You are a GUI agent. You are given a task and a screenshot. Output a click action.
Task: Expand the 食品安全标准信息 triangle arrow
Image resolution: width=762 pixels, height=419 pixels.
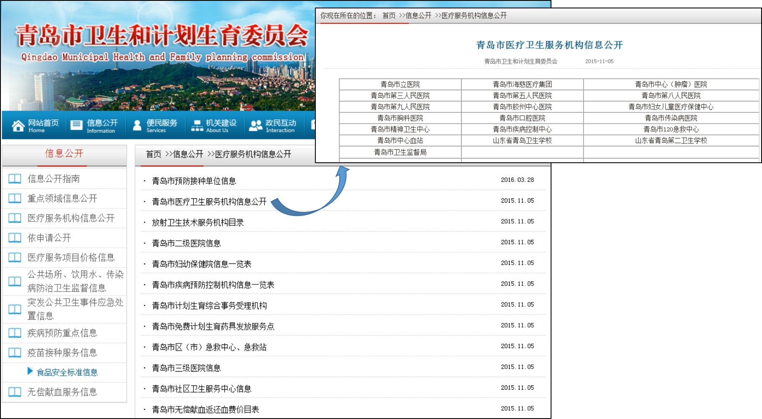pos(30,371)
